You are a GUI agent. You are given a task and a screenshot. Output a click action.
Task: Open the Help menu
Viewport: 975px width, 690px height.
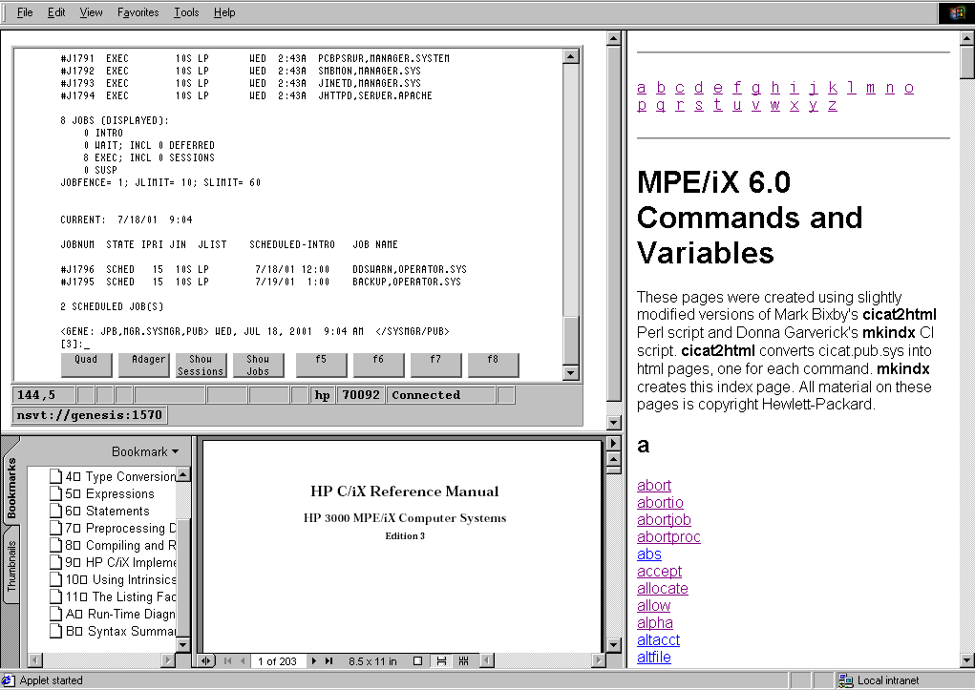point(224,12)
